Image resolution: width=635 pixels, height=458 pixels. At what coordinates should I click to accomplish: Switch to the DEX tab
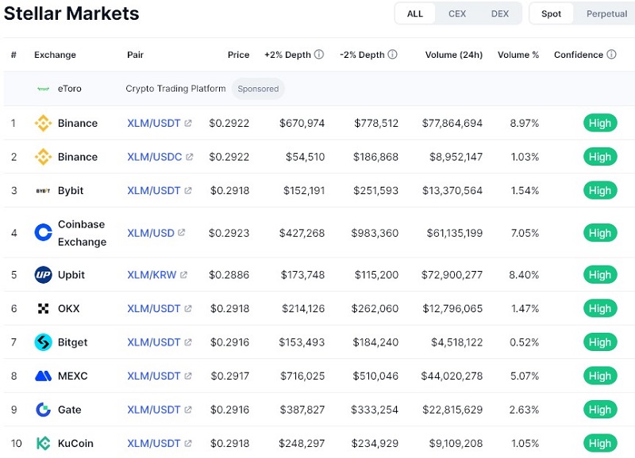(x=500, y=13)
